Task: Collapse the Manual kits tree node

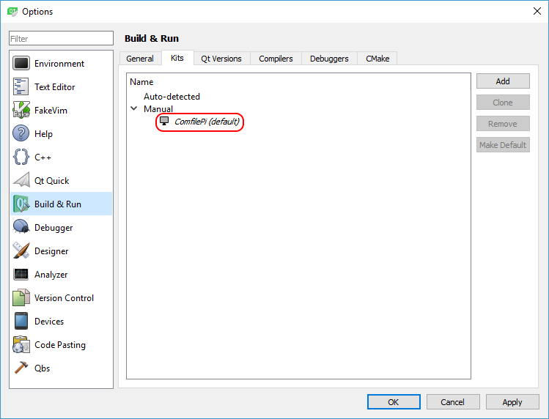Action: (x=134, y=108)
